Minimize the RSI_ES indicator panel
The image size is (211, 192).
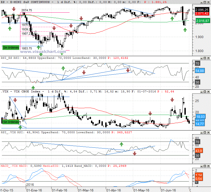point(202,58)
